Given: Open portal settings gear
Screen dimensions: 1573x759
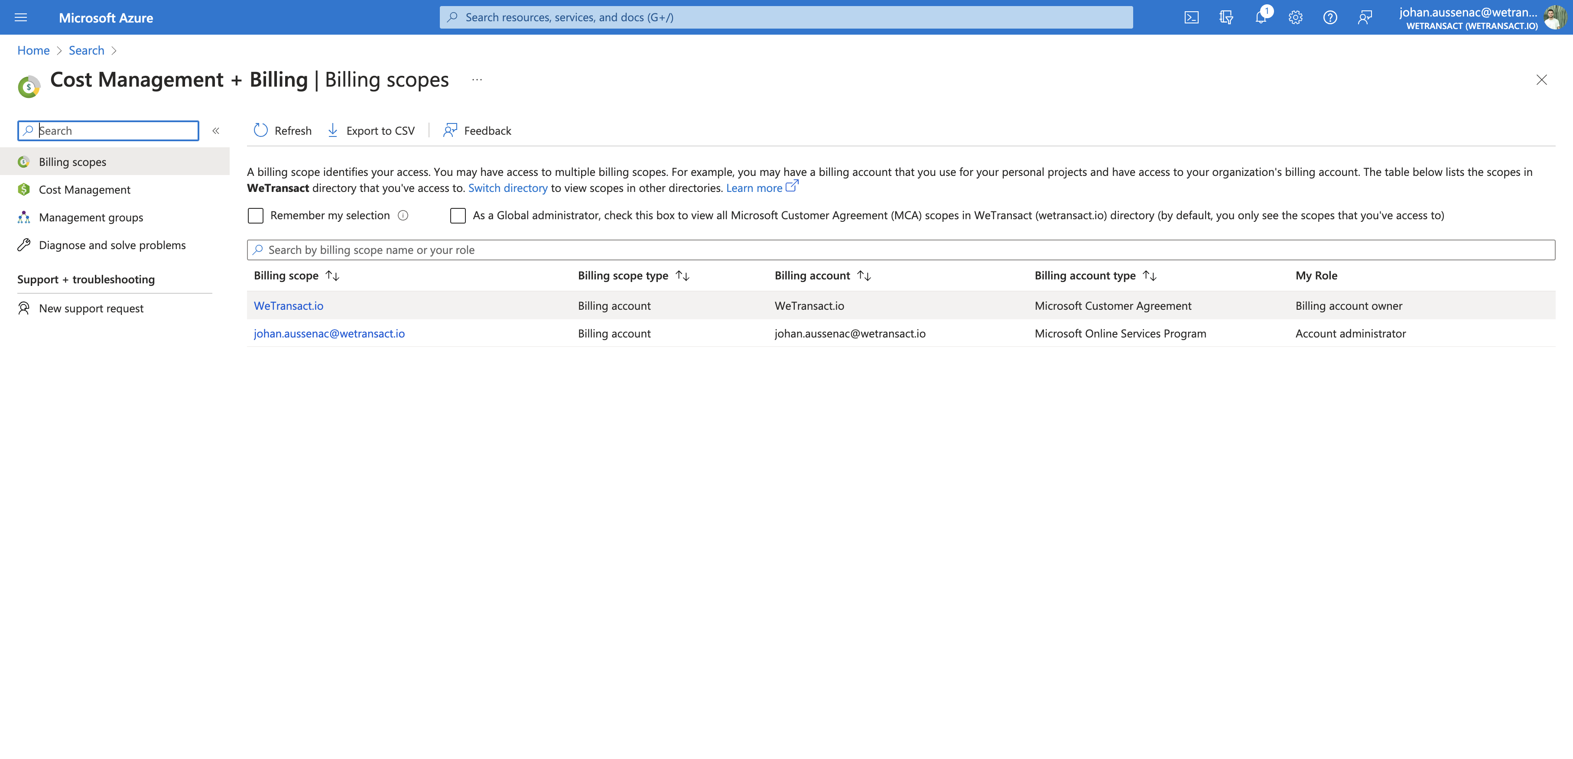Looking at the screenshot, I should [1295, 17].
